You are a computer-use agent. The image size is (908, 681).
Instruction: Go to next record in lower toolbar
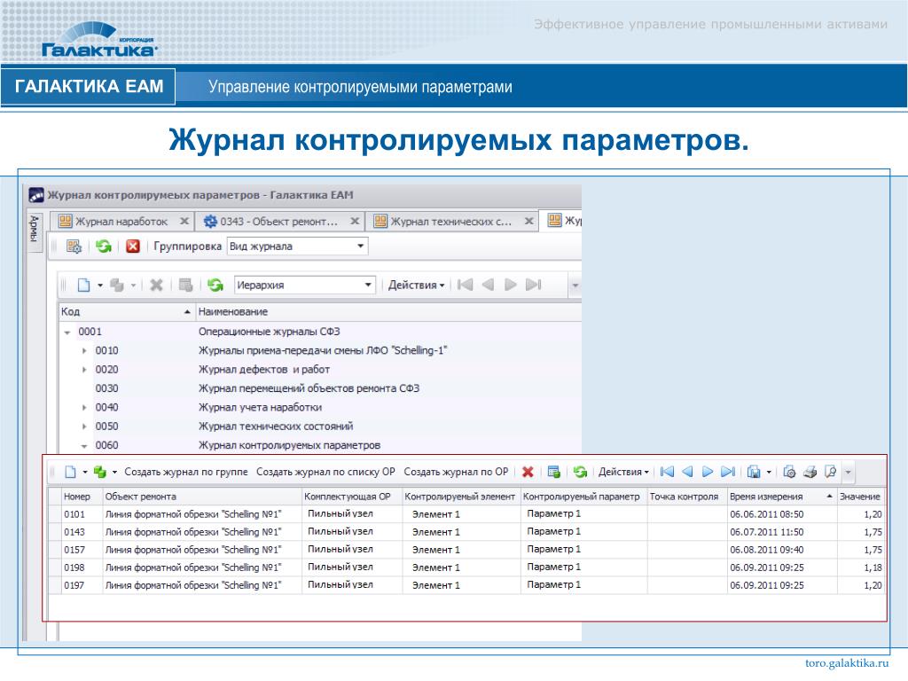(707, 472)
